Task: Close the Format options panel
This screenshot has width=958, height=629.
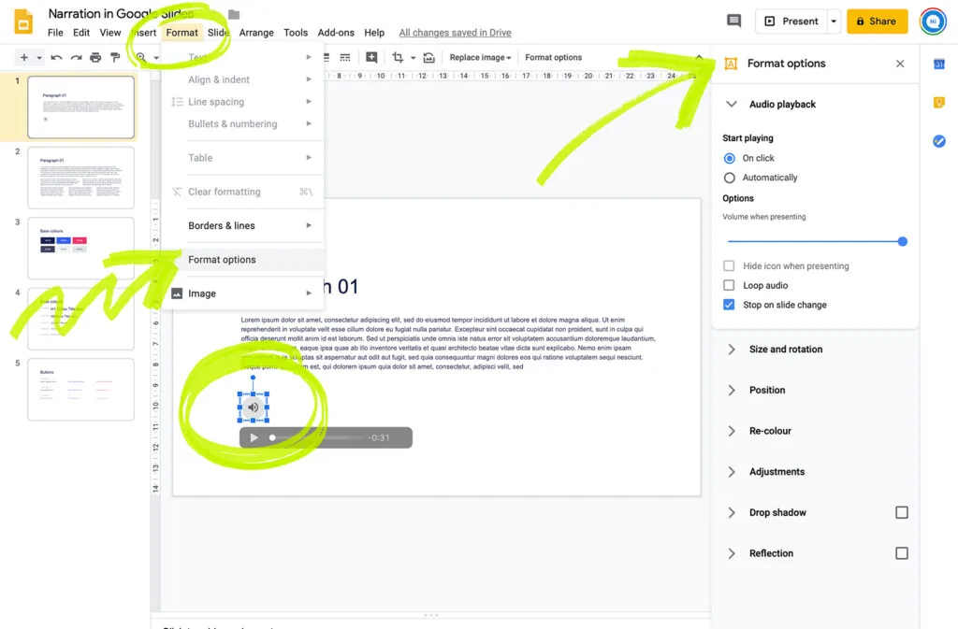Action: (900, 64)
